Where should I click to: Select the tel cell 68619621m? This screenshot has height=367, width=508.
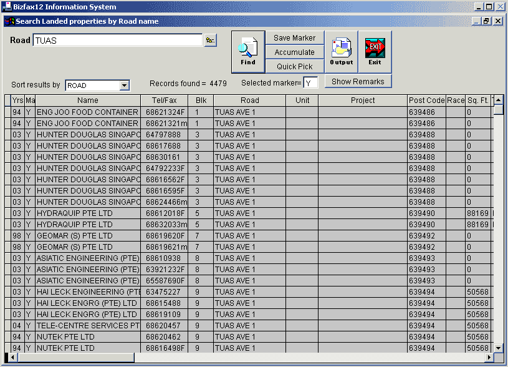(165, 247)
